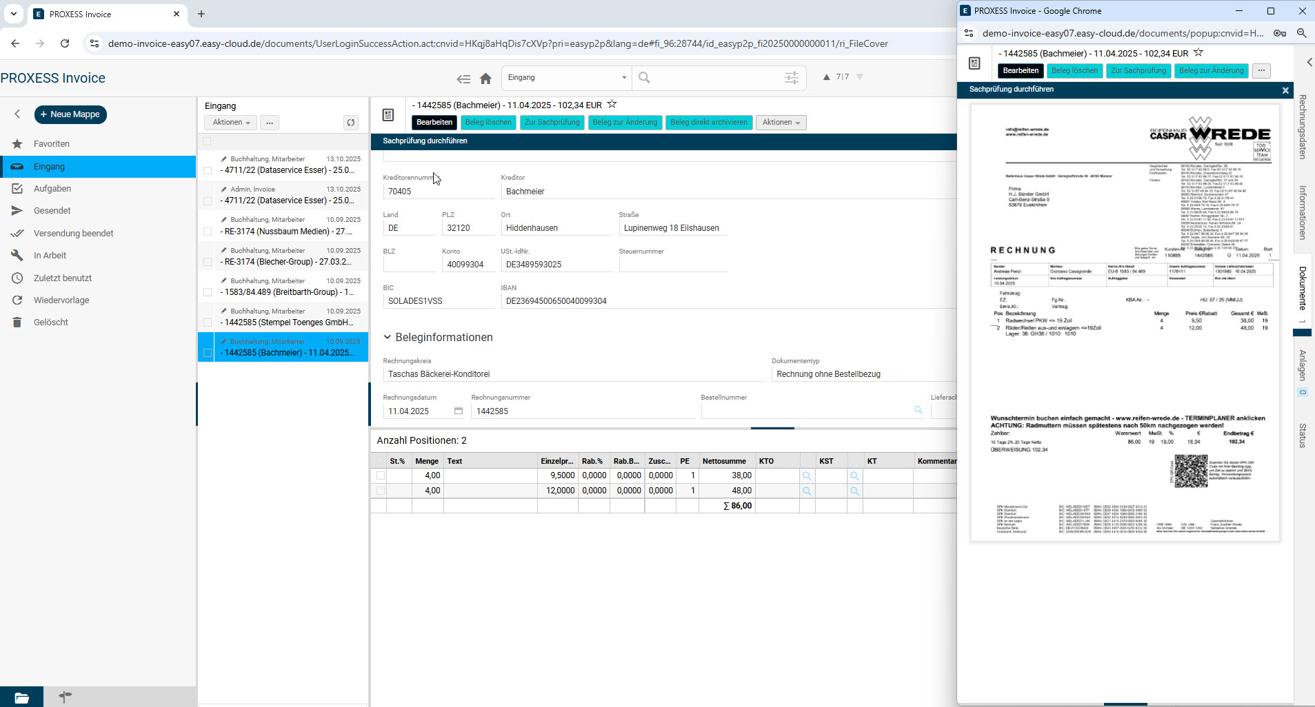Click KTO lookup magnifier in first position row
The height and width of the screenshot is (707, 1315).
(807, 476)
